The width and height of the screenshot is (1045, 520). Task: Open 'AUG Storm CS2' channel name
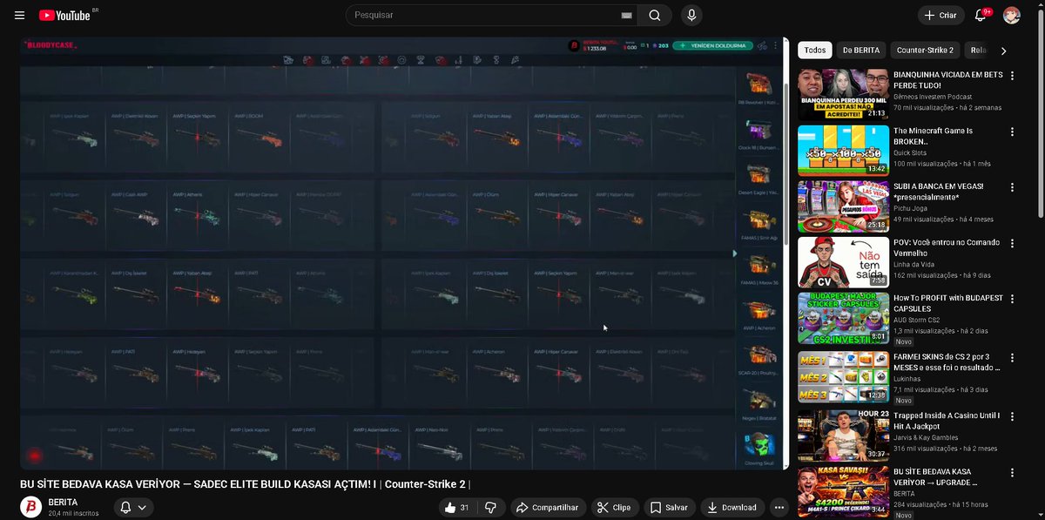tap(916, 320)
